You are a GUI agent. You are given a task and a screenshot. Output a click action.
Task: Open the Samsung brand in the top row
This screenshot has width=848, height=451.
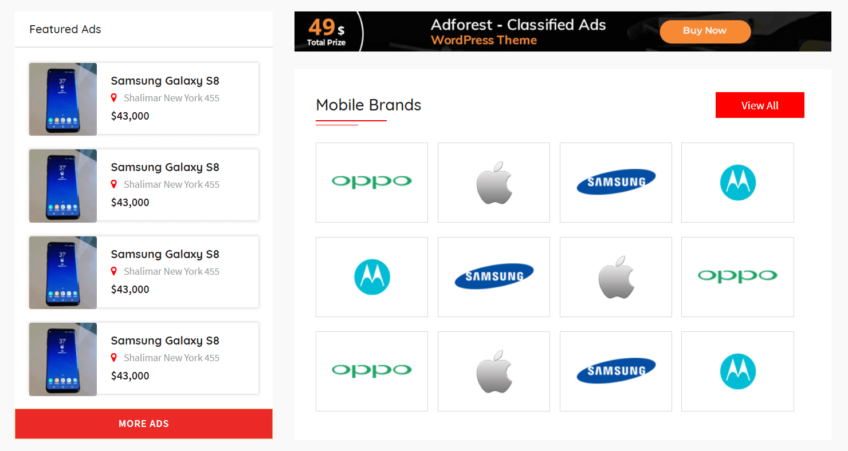(x=615, y=182)
